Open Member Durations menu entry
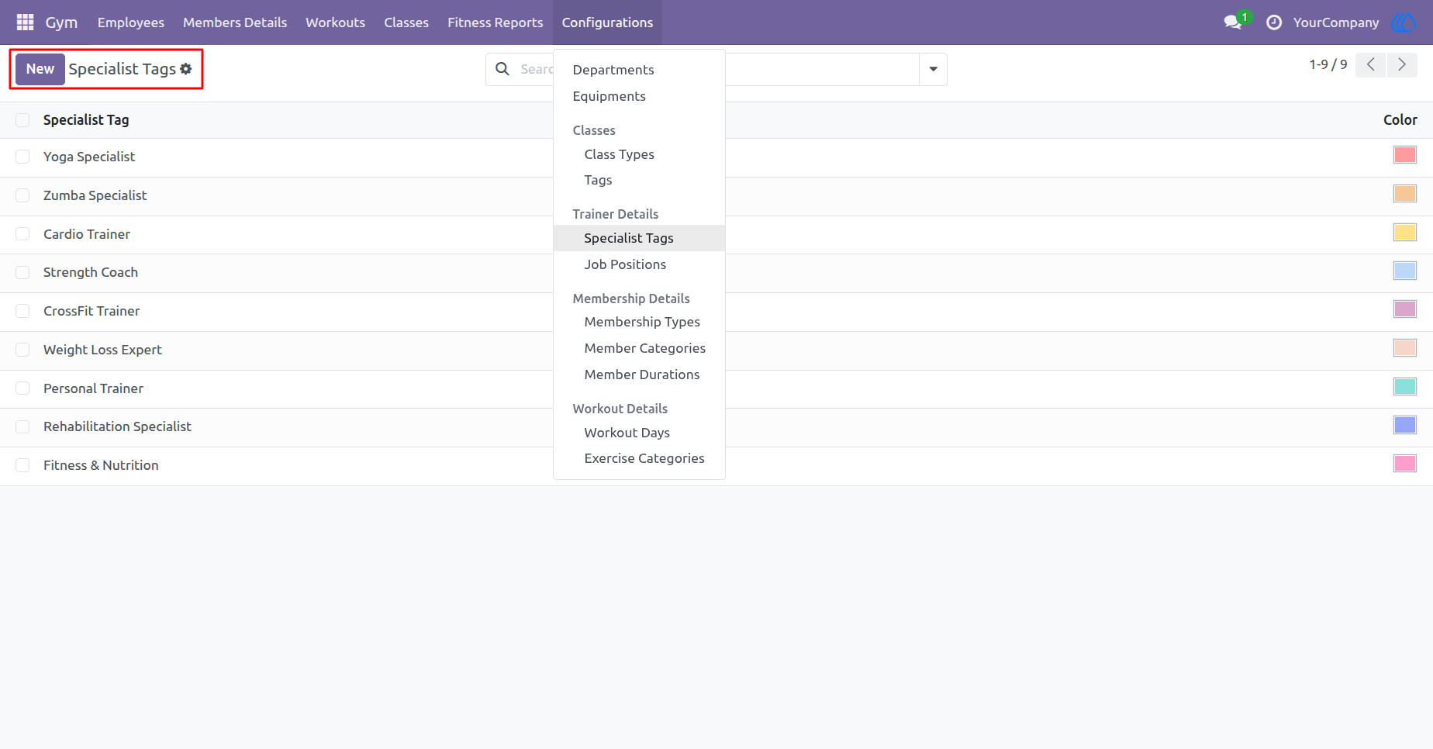 coord(642,374)
